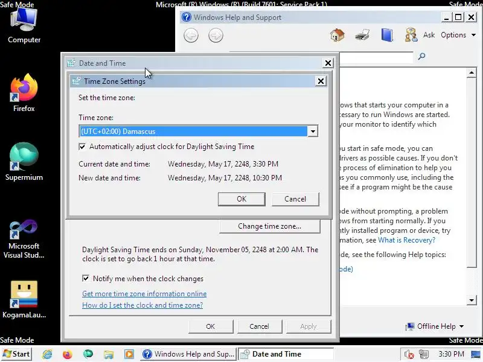483x362 pixels.
Task: Click the search magnifier in Help window
Action: click(421, 56)
